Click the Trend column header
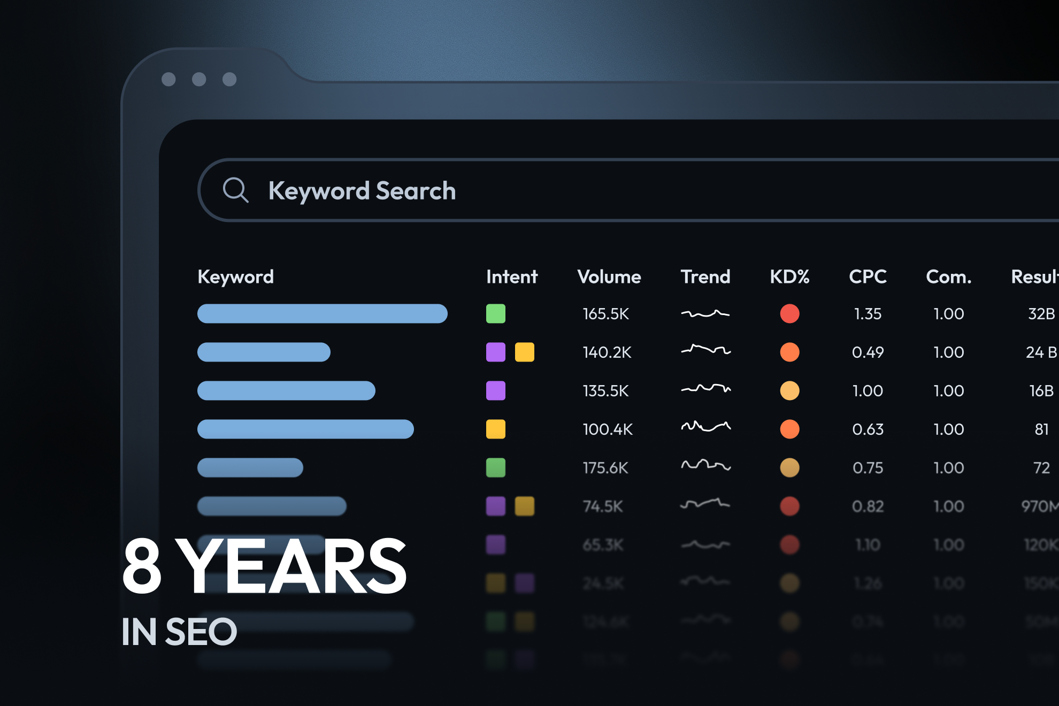This screenshot has height=706, width=1059. click(x=705, y=277)
